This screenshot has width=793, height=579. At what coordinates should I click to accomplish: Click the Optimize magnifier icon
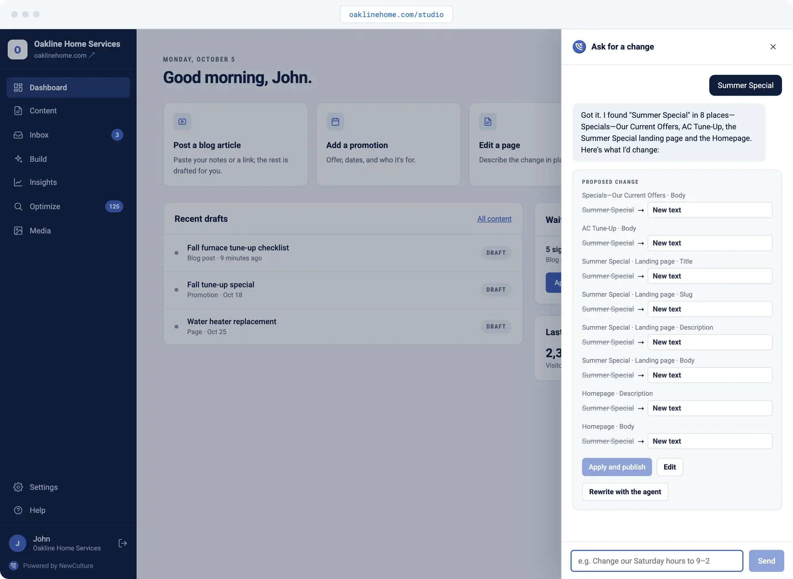(x=18, y=206)
